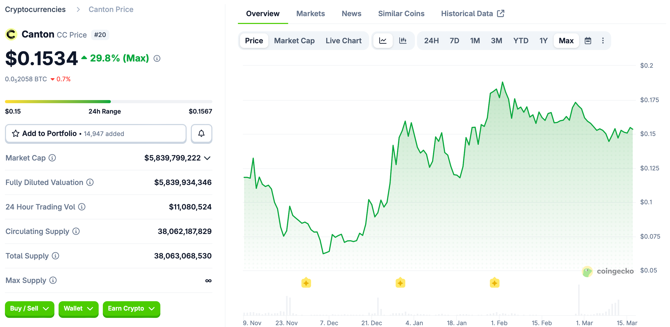The width and height of the screenshot is (670, 327).
Task: Click the price alert bell icon
Action: (201, 133)
